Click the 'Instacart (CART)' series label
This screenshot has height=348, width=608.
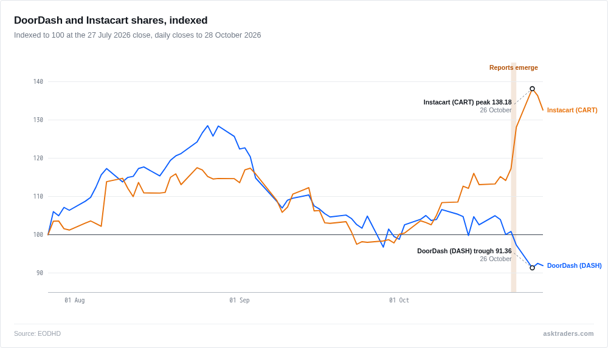click(x=572, y=110)
